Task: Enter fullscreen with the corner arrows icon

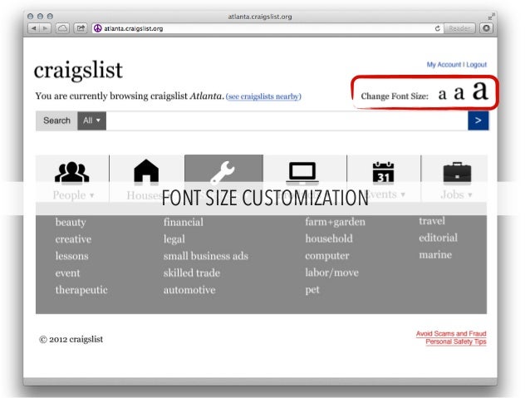Action: pyautogui.click(x=491, y=16)
